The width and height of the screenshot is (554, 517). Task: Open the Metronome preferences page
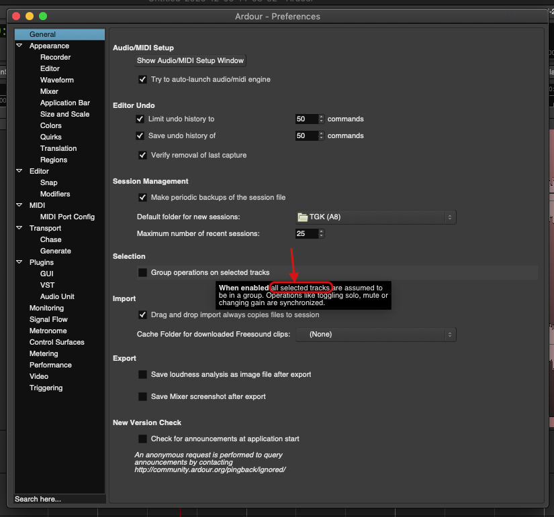tap(48, 331)
